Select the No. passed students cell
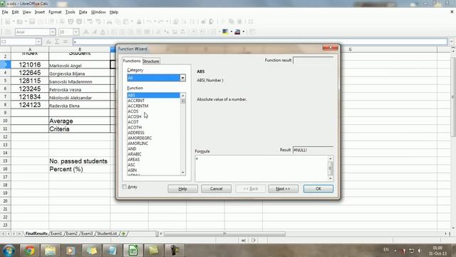This screenshot has height=257, width=456. click(x=80, y=161)
